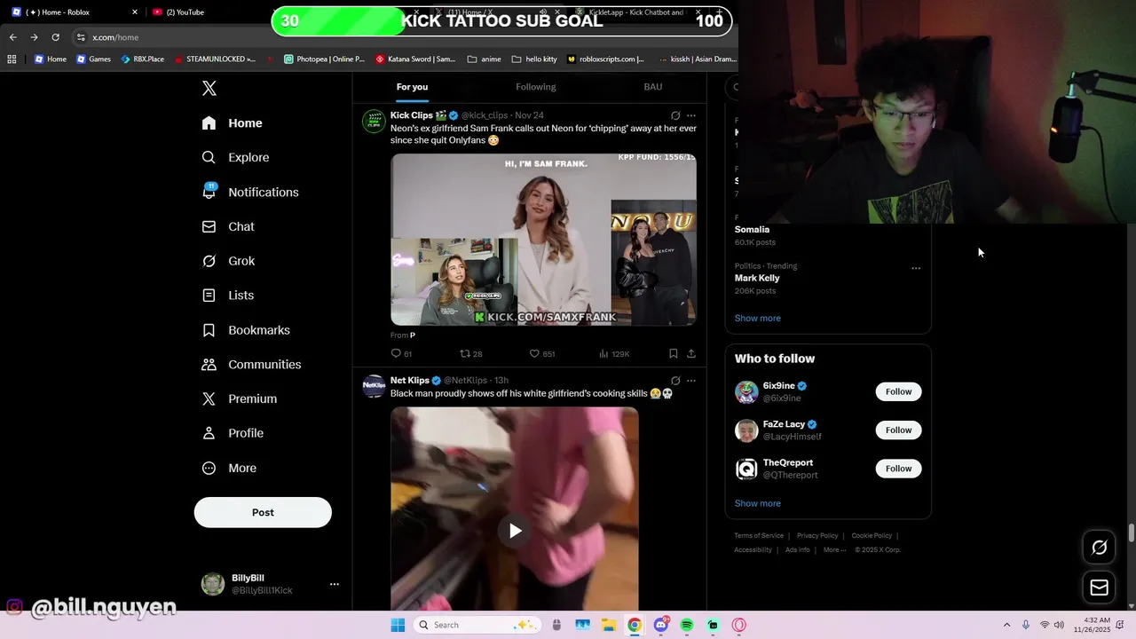The width and height of the screenshot is (1136, 639).
Task: Open the hello kitty bookmarks folder
Action: (534, 59)
